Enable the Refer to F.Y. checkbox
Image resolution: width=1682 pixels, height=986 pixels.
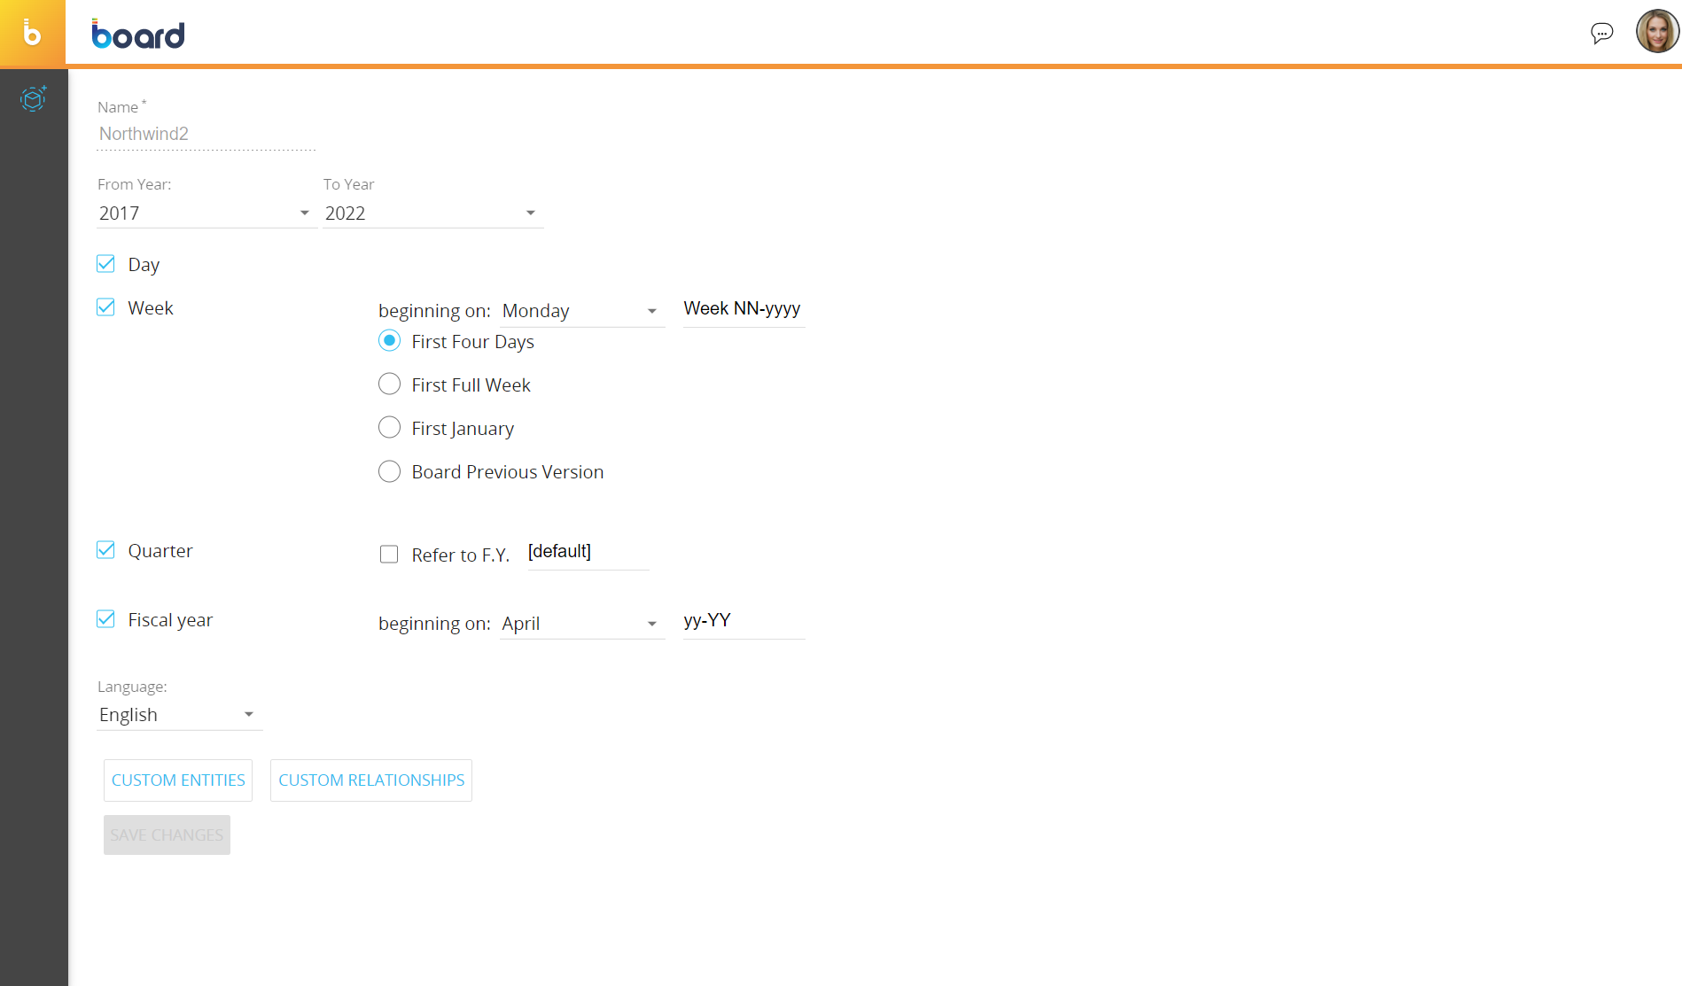tap(389, 555)
